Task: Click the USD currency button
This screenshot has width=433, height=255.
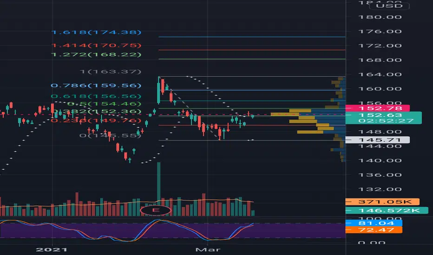Action: 389,6
